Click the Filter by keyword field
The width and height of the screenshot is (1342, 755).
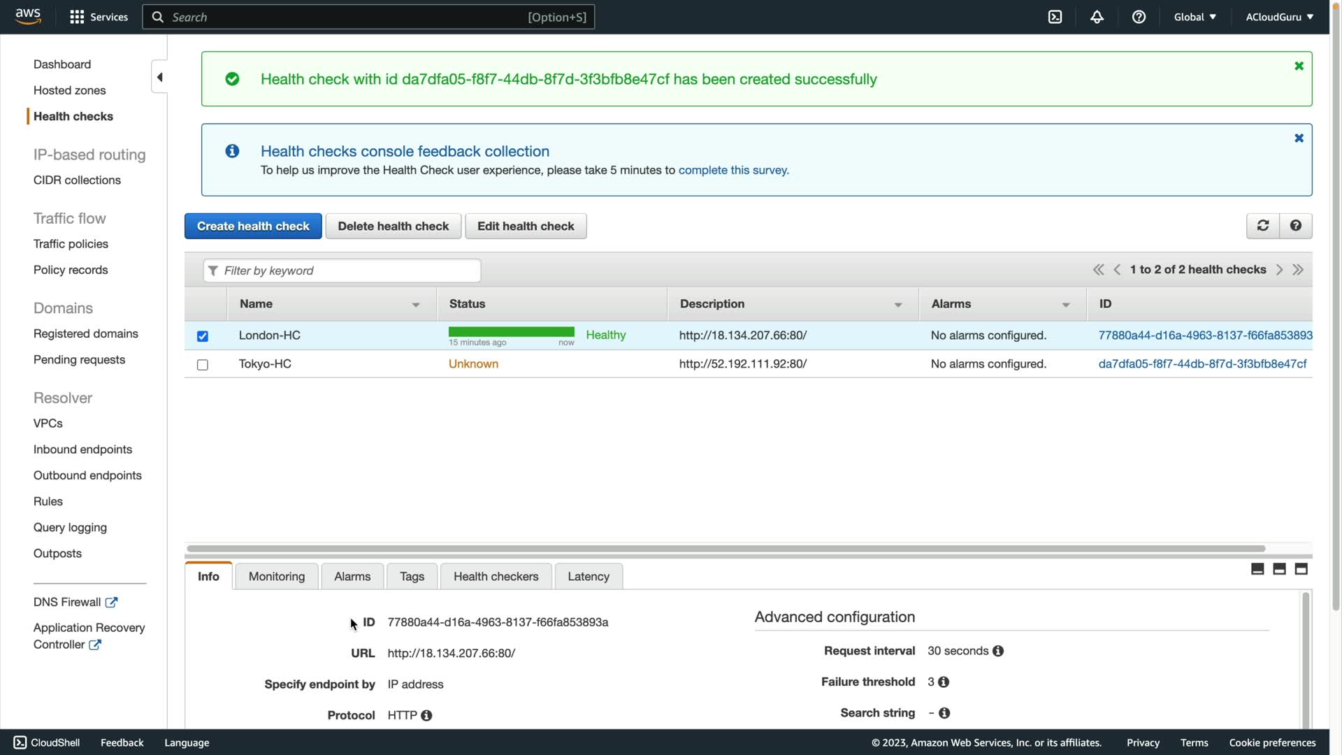(x=342, y=271)
